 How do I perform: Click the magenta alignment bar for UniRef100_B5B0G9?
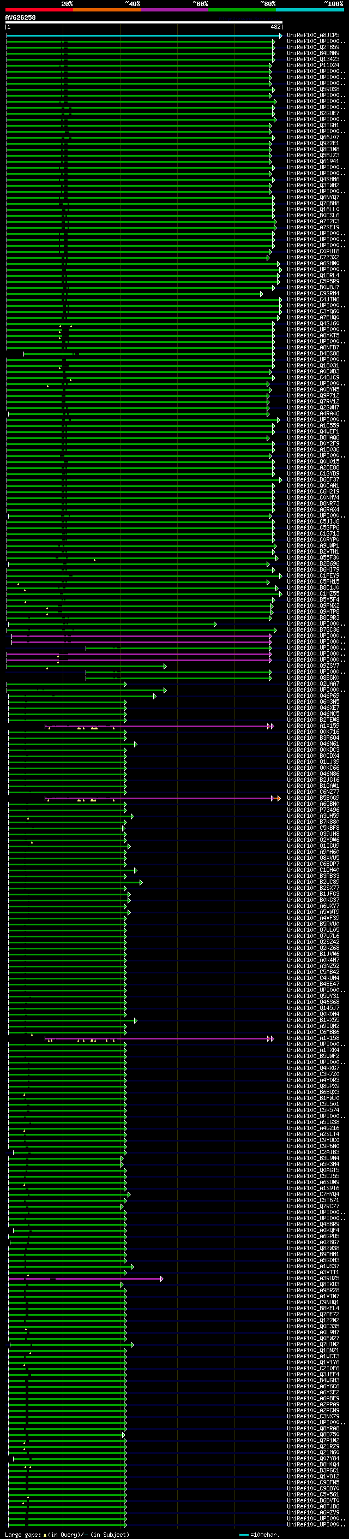tap(159, 798)
